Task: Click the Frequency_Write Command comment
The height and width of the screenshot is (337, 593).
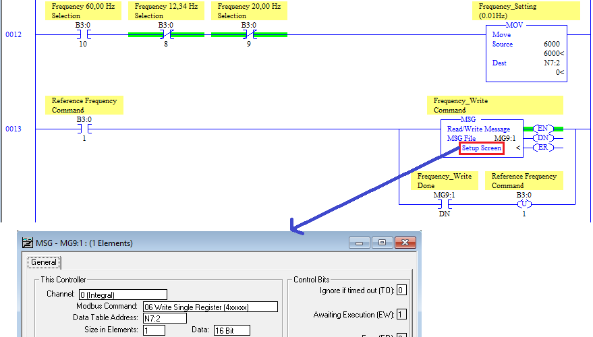Action: click(x=495, y=105)
